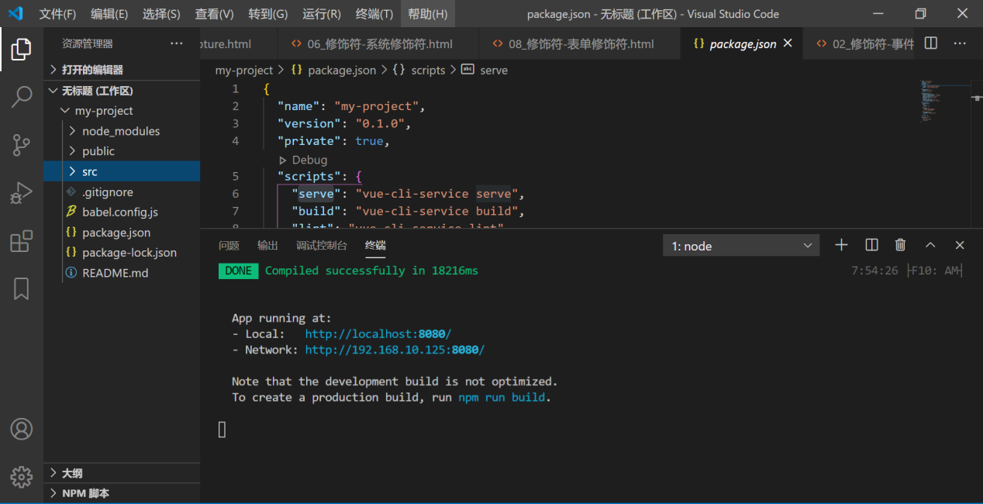Close the terminal panel
The height and width of the screenshot is (504, 983).
960,245
